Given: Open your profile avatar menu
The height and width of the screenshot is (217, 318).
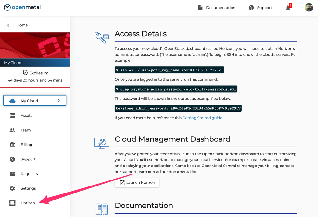Looking at the screenshot, I should coord(309,7).
